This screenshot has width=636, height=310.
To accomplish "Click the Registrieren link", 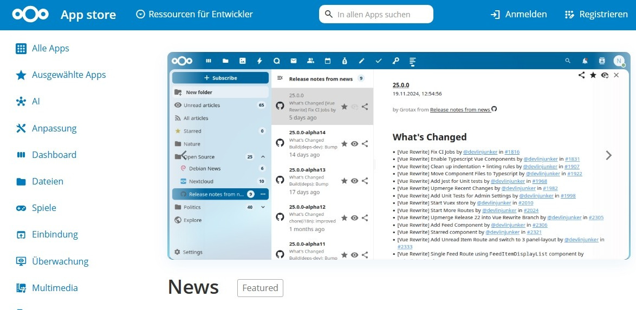I will (x=596, y=15).
